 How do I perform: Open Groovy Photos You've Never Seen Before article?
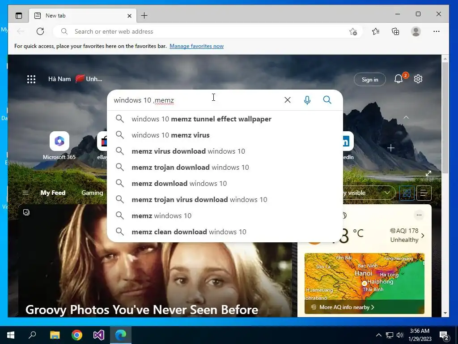pyautogui.click(x=142, y=310)
